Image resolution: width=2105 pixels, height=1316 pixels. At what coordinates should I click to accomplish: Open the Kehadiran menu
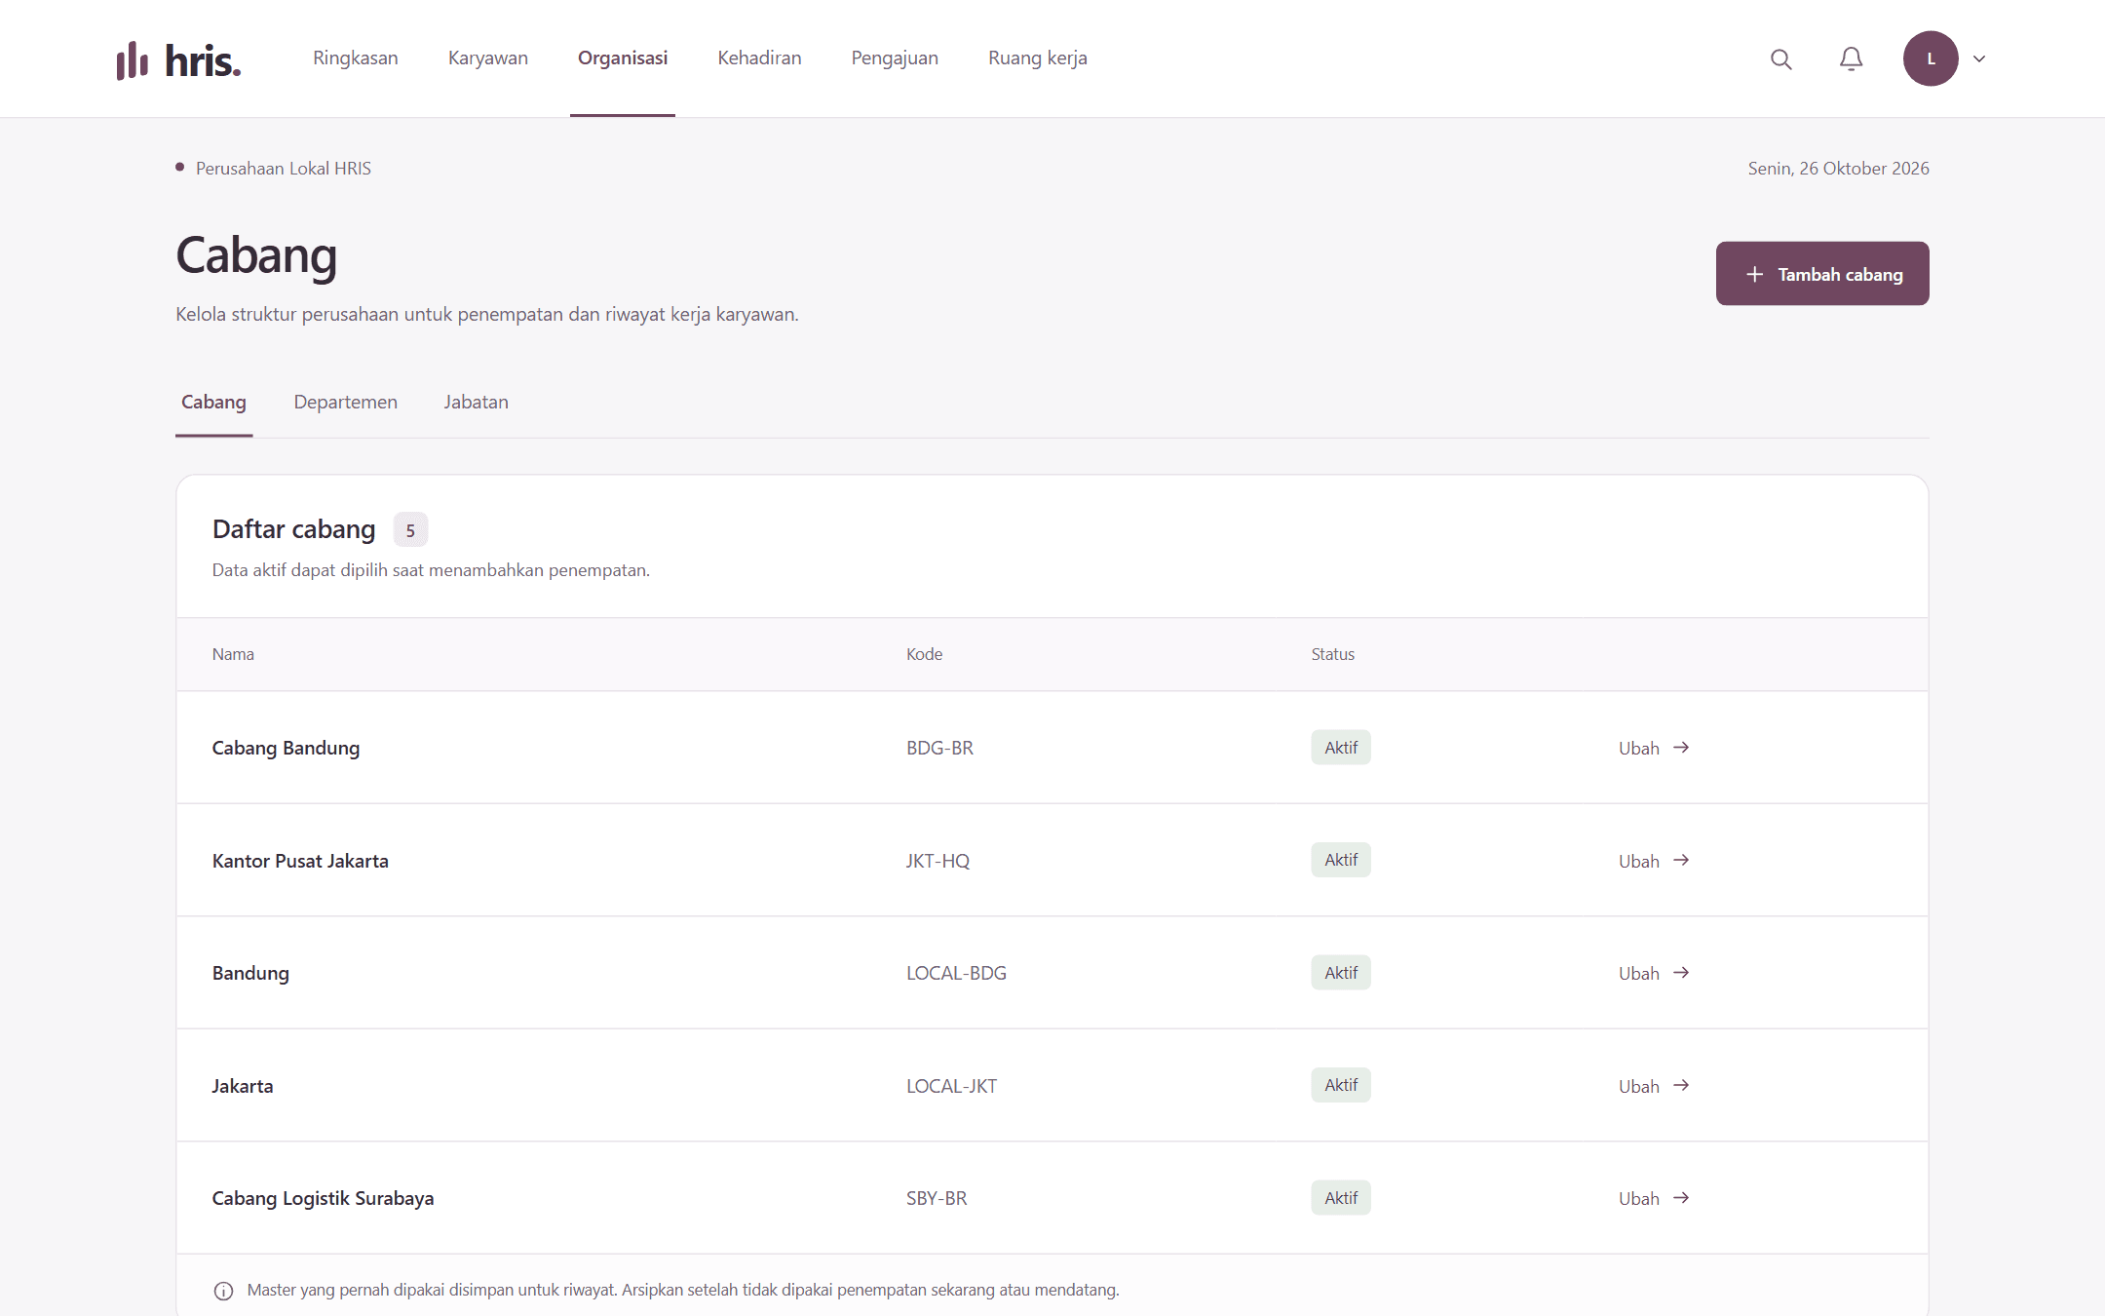click(759, 58)
